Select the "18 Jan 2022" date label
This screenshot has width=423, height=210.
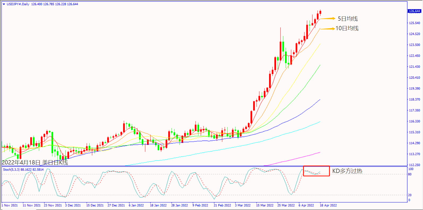pyautogui.click(x=158, y=205)
